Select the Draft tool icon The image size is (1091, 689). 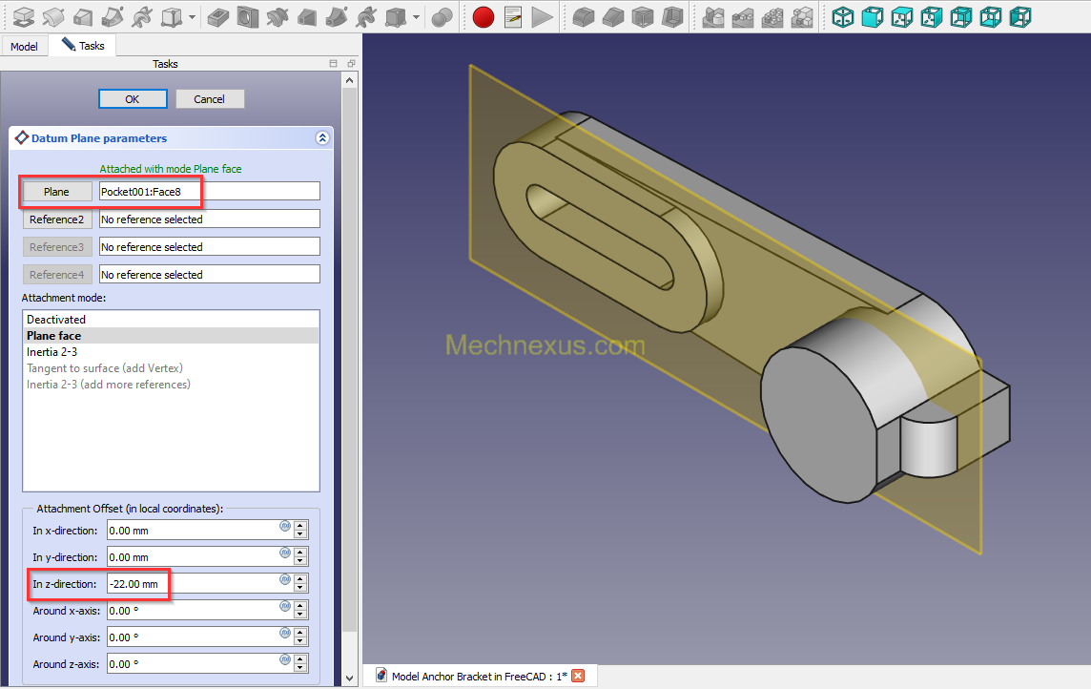[642, 17]
